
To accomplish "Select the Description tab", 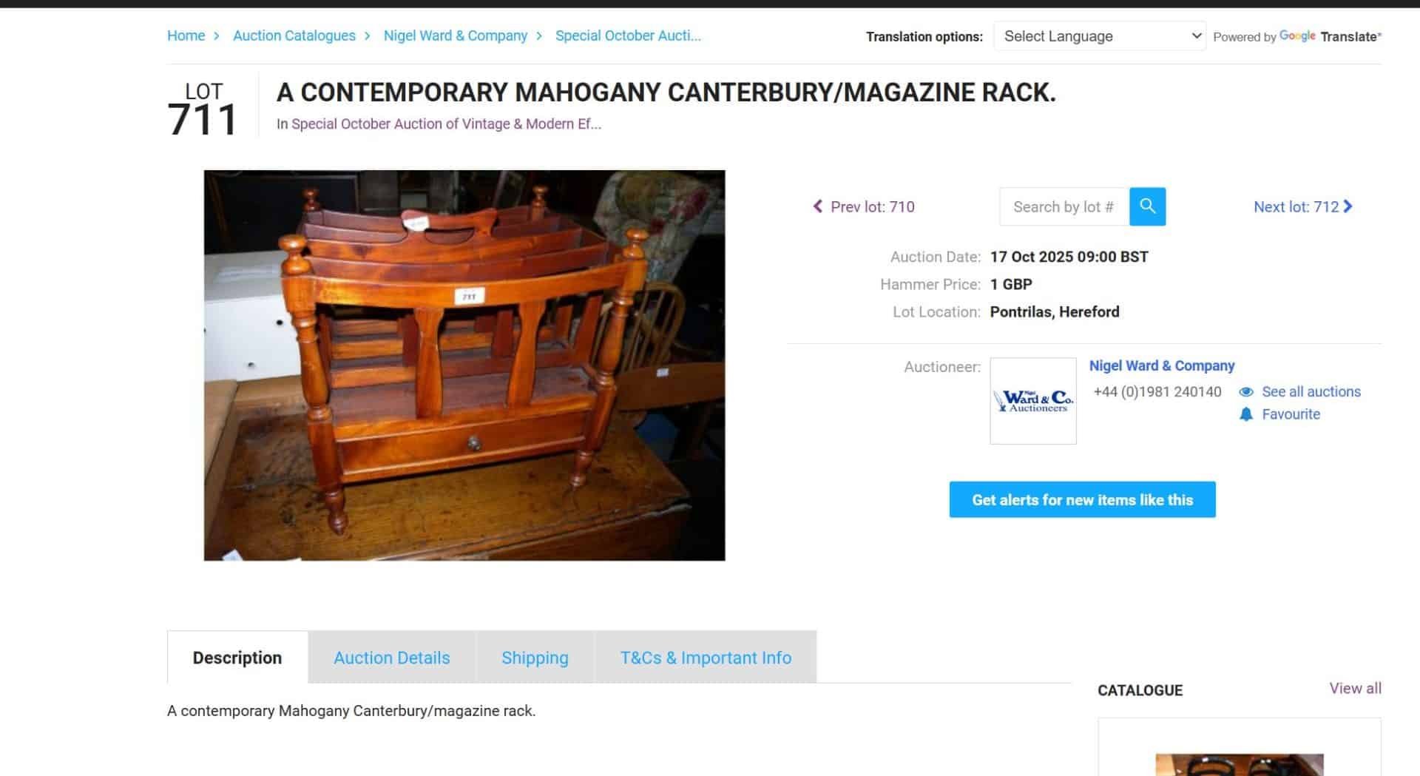I will click(237, 658).
